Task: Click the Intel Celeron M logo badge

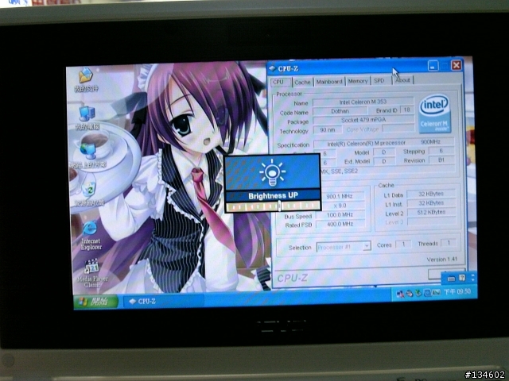Action: (434, 114)
